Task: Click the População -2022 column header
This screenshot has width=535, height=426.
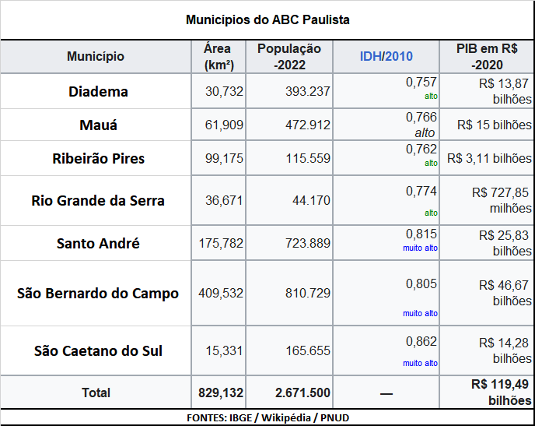Action: tap(289, 56)
